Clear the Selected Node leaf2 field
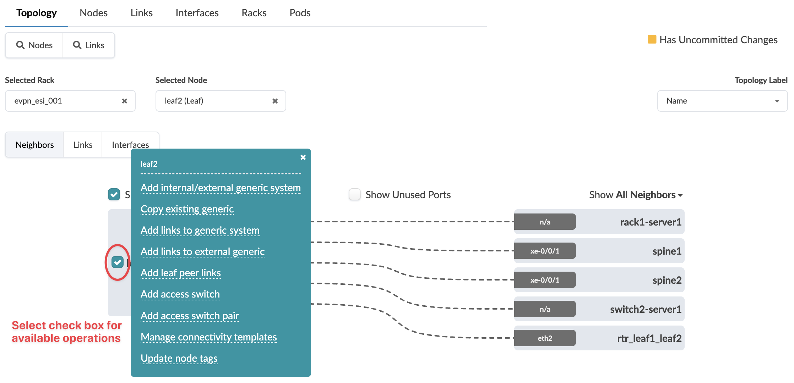 (275, 101)
